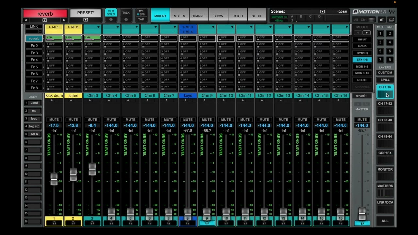
Task: Select MON 9-16 mode
Action: pos(362,73)
